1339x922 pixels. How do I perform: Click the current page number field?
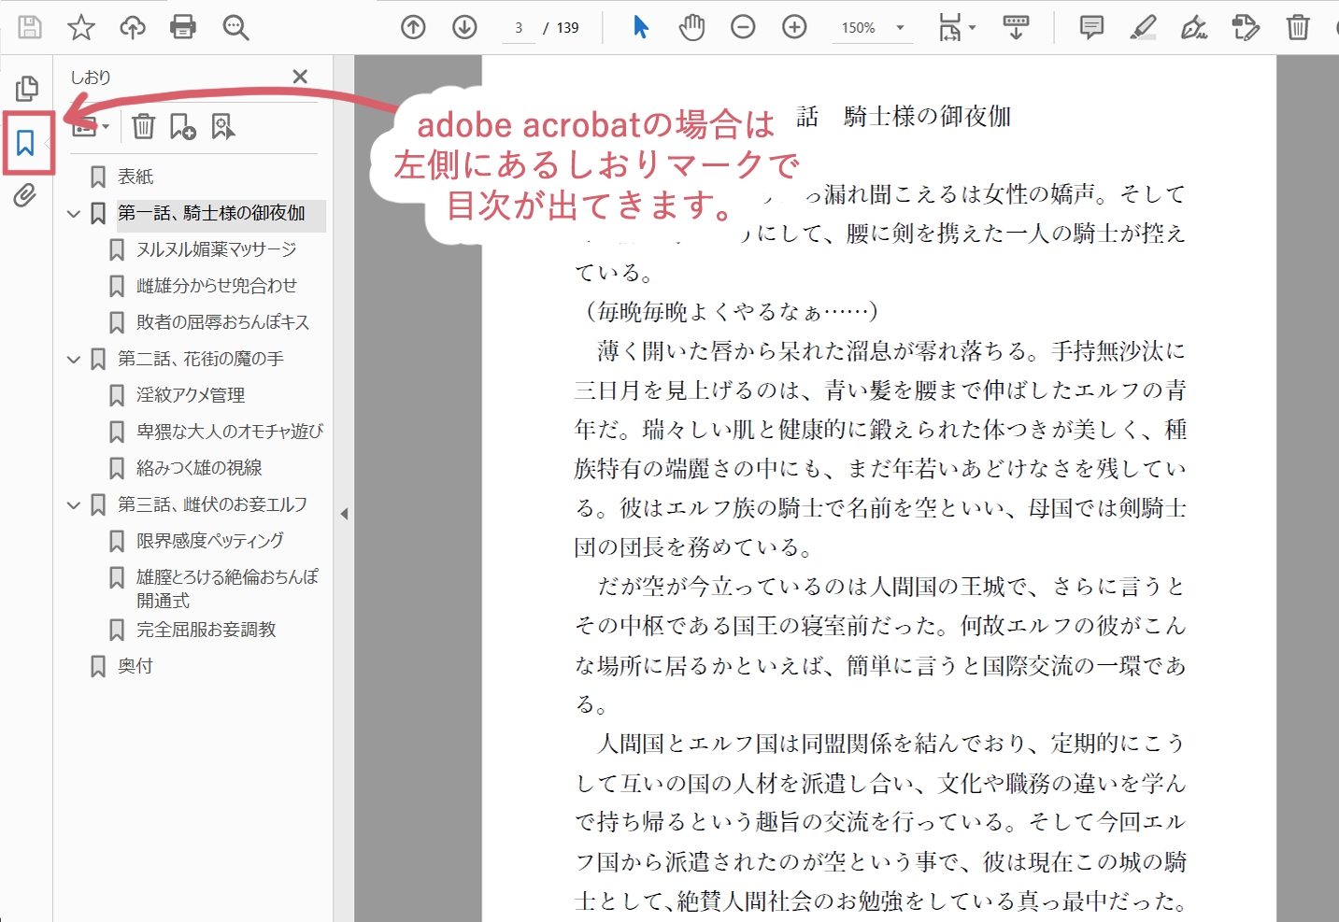[x=519, y=28]
